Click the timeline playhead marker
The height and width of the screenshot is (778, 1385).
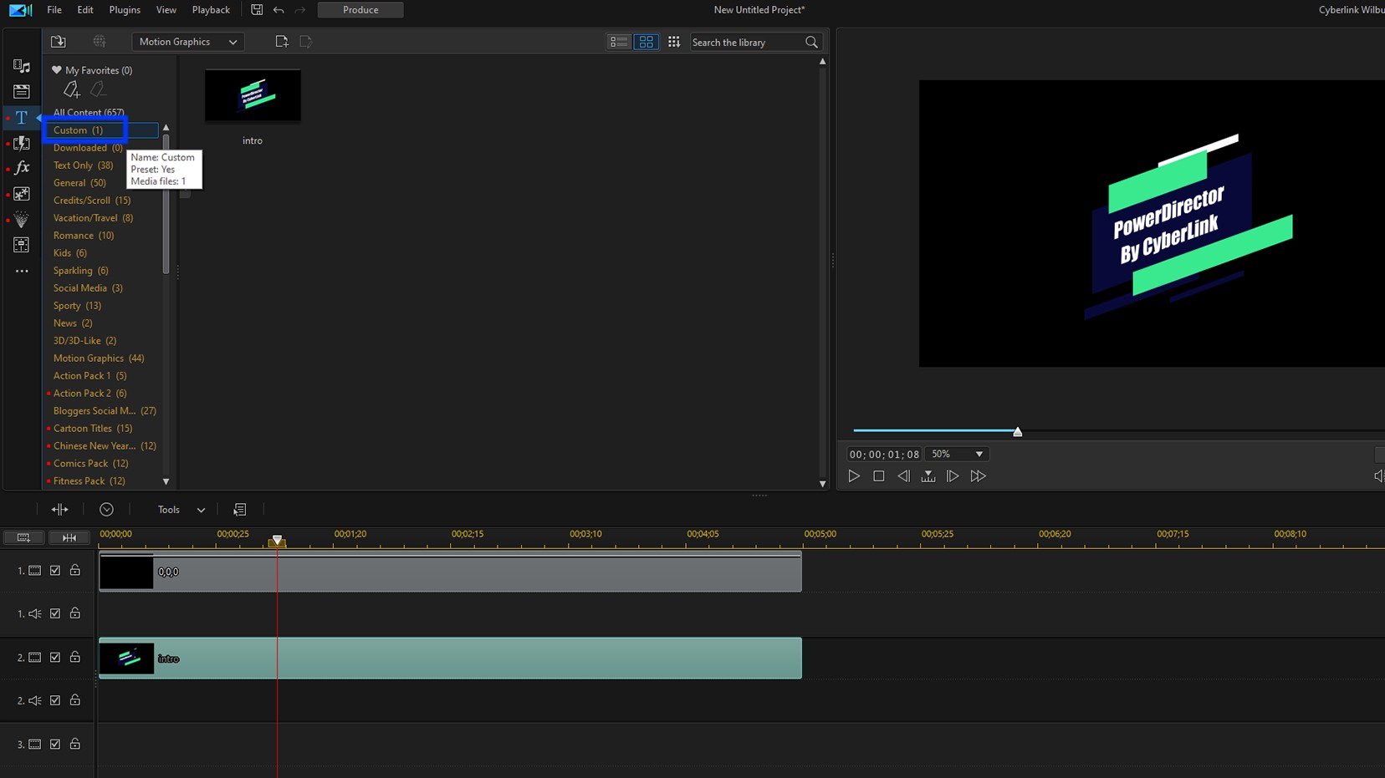(277, 541)
